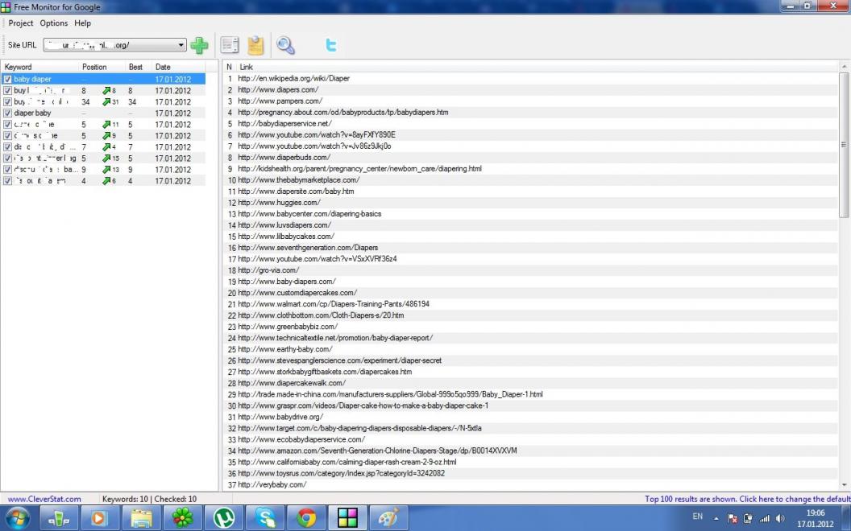Select the www.diapers.com result row
This screenshot has height=531, width=851.
[531, 90]
